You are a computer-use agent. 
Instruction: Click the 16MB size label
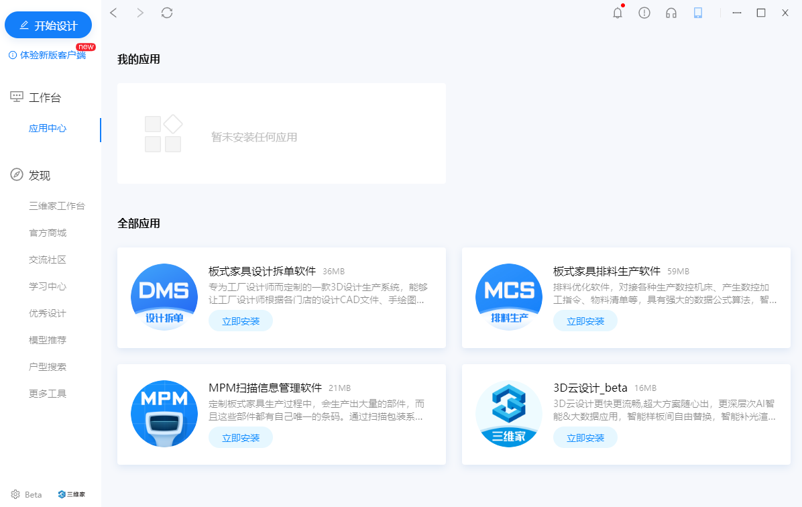646,388
